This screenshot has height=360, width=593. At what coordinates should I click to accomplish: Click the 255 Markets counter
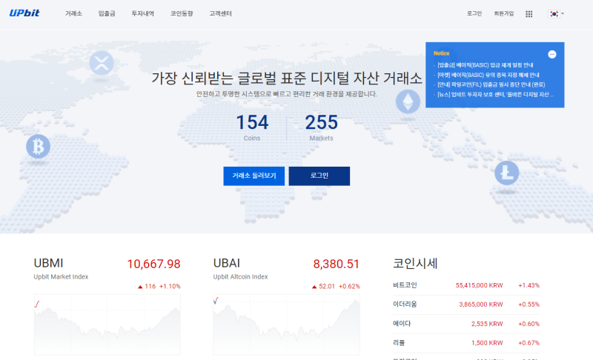click(321, 127)
